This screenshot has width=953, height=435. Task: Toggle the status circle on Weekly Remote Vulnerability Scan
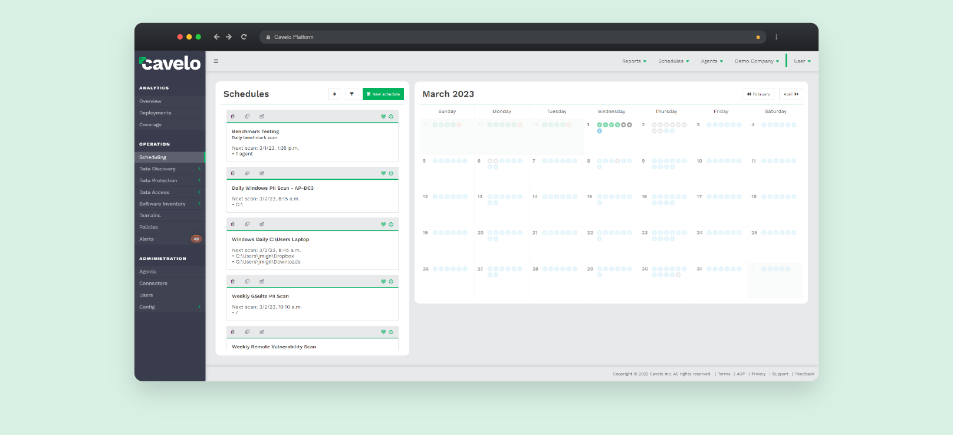391,332
